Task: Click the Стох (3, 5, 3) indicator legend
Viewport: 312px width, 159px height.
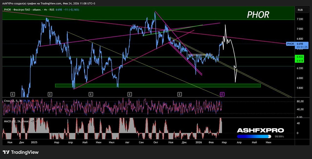Action: 13,101
